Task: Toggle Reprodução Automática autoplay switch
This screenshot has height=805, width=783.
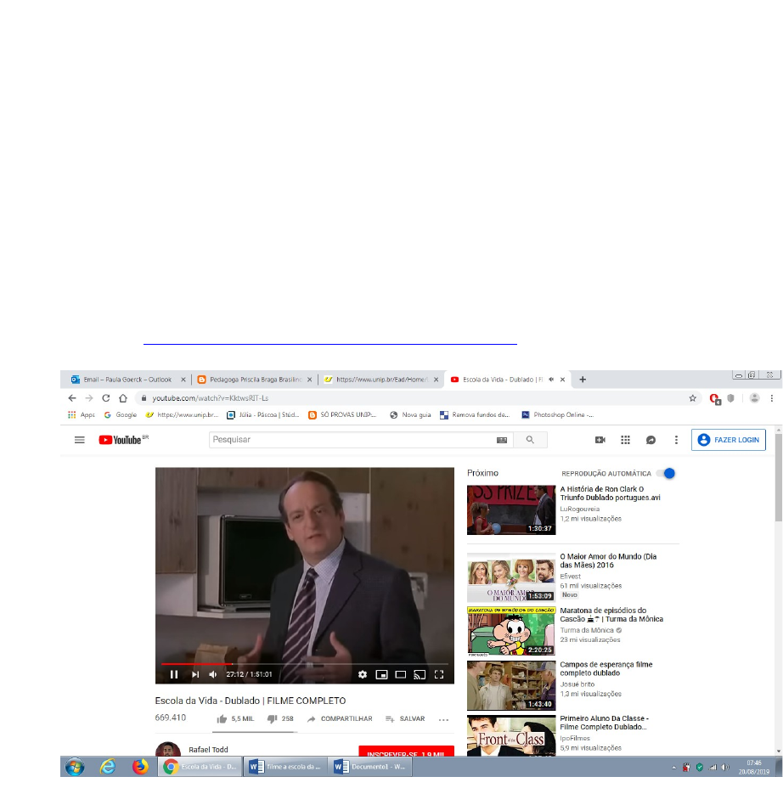Action: click(x=667, y=473)
